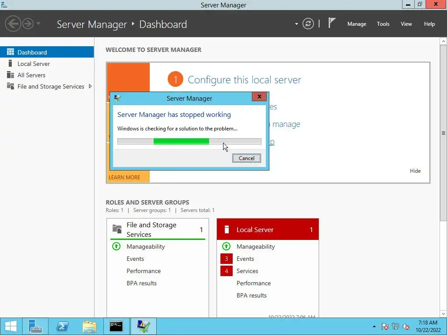Click the vertical scrollbar thumb
447x335 pixels.
(444, 133)
